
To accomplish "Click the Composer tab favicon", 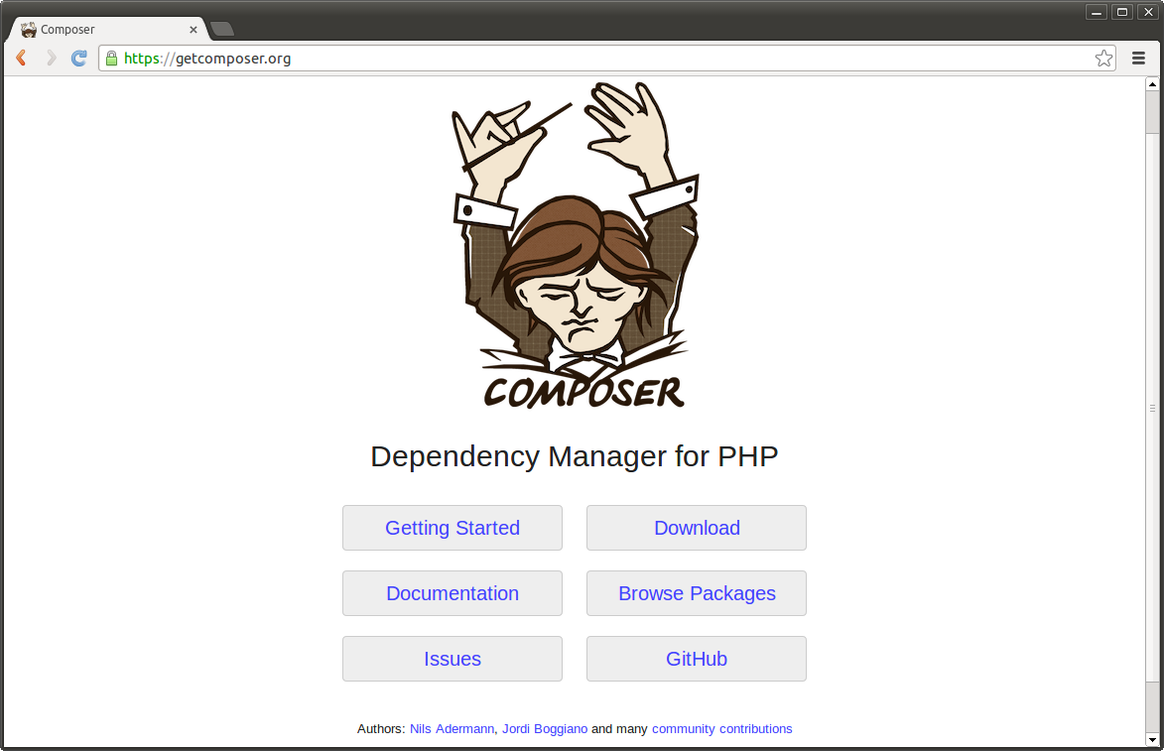I will coord(28,30).
